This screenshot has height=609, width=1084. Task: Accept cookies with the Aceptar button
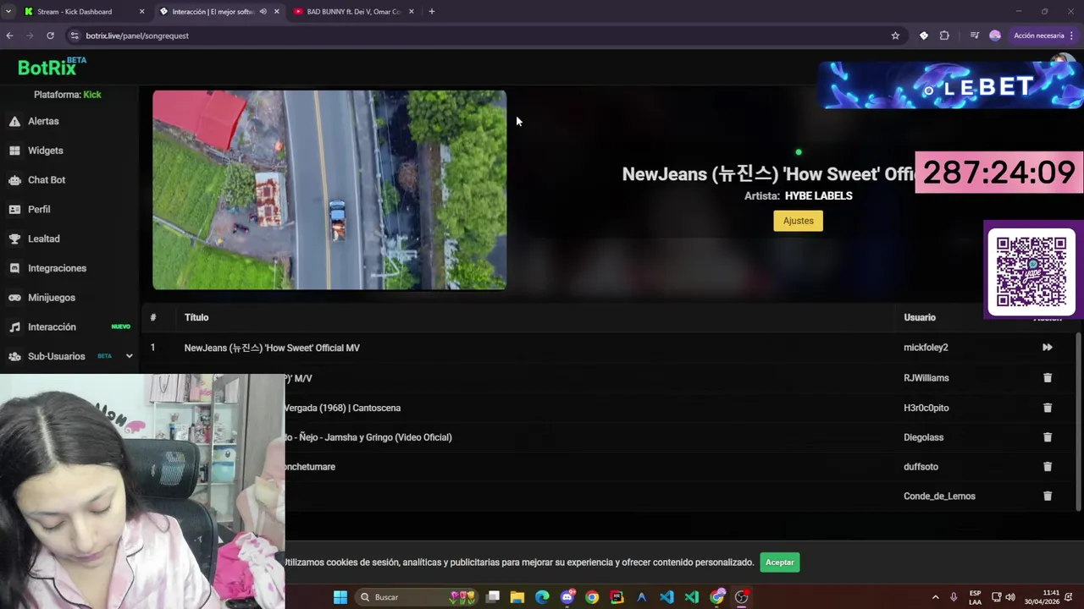[x=779, y=562]
